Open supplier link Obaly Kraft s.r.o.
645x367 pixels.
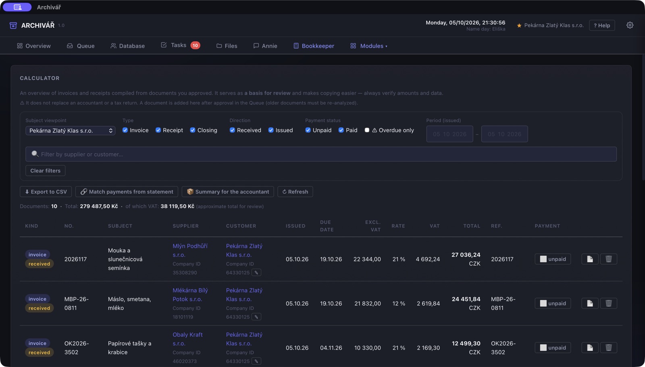(187, 339)
